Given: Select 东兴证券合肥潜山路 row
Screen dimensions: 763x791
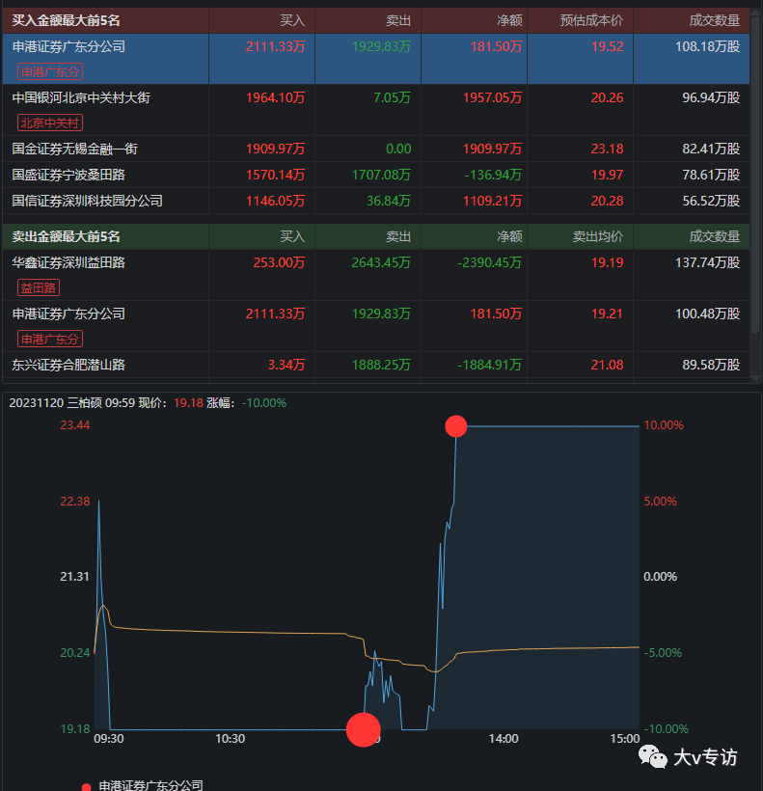Looking at the screenshot, I should click(375, 365).
